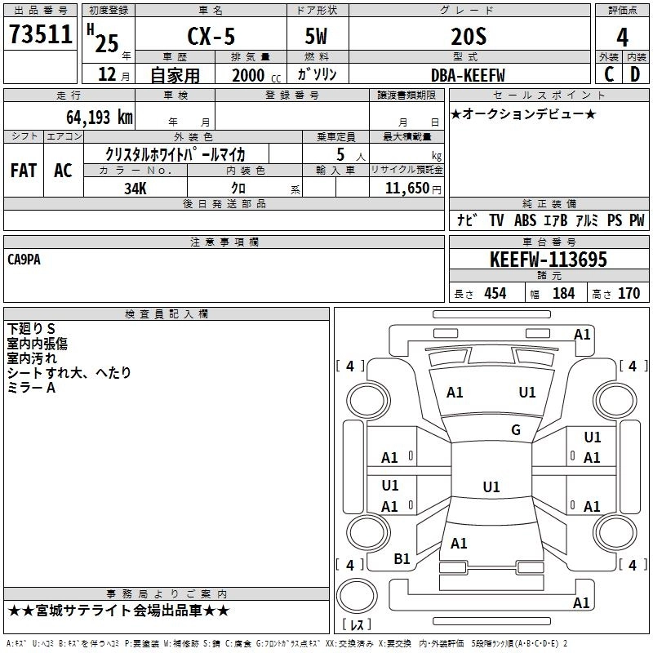Click the U1 mark on the roof
The height and width of the screenshot is (653, 653).
[x=491, y=487]
